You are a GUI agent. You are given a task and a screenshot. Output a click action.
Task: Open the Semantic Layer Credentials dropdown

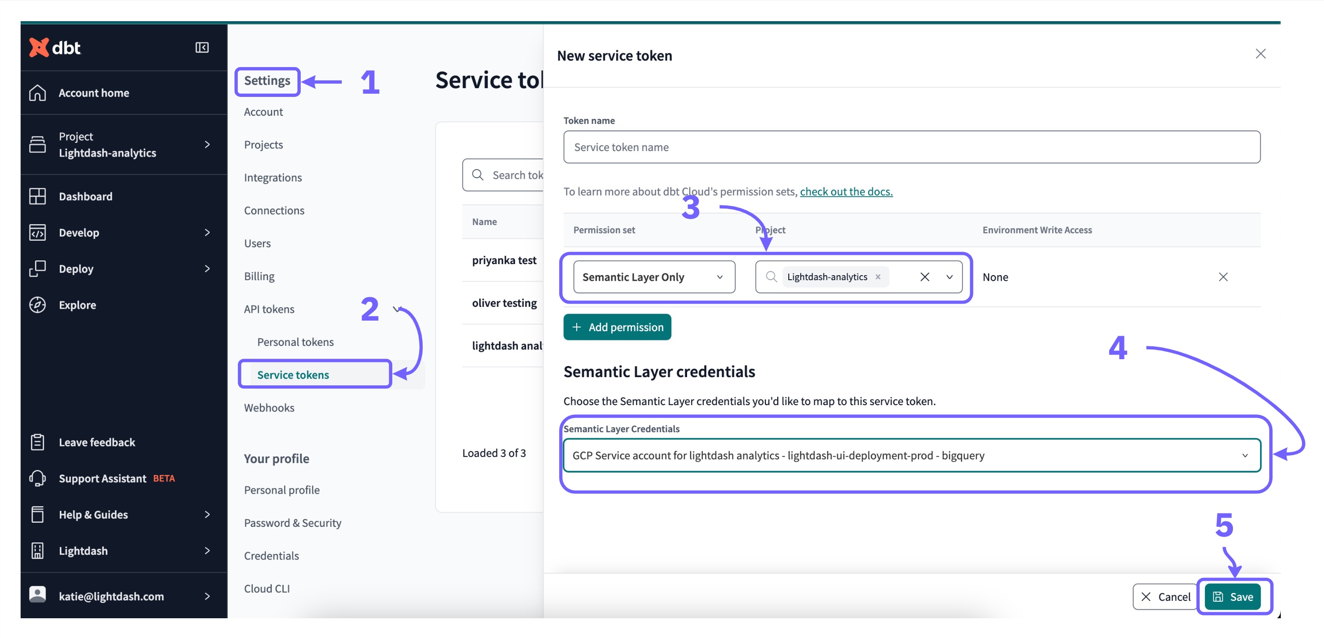(x=912, y=455)
